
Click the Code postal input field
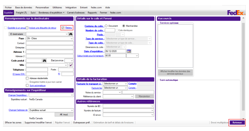34,61
